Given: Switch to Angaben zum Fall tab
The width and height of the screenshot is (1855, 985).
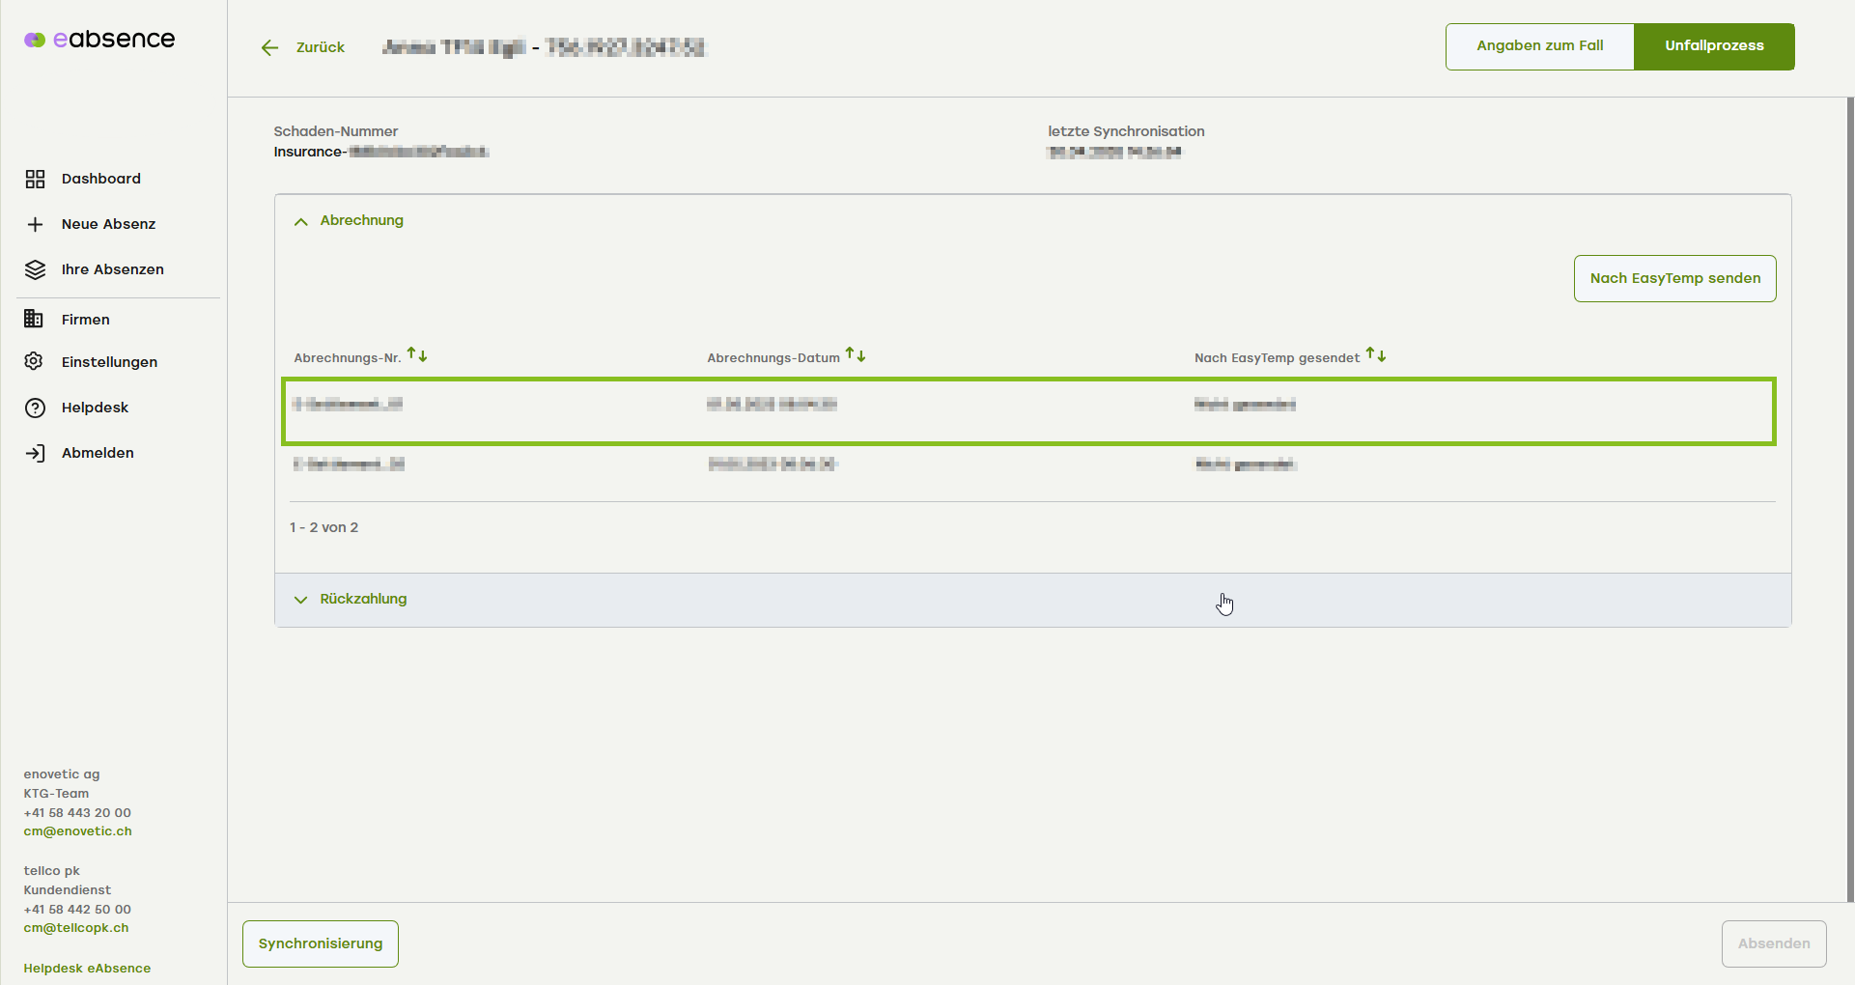Looking at the screenshot, I should [1539, 46].
